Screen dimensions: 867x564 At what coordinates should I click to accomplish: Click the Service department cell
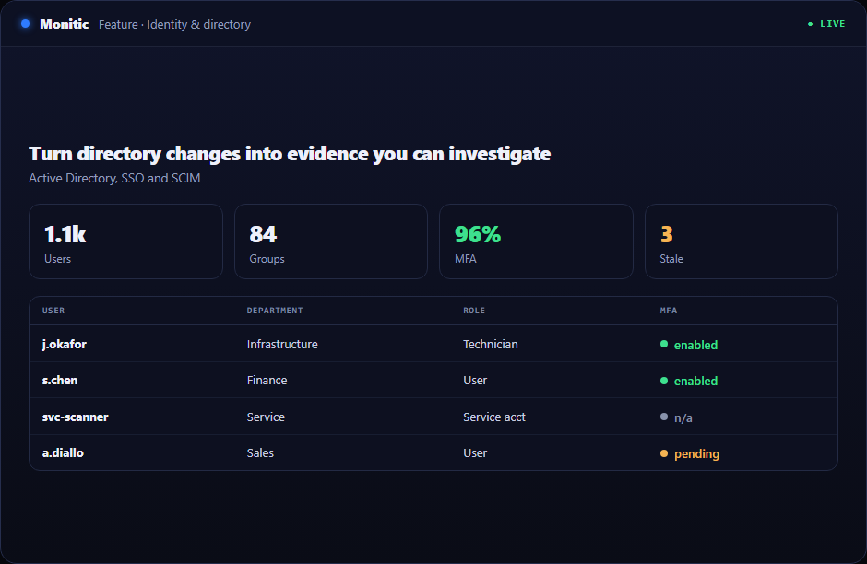click(x=266, y=417)
